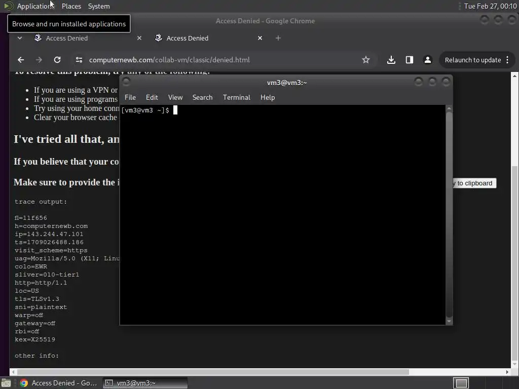The width and height of the screenshot is (519, 389).
Task: Open terminal Help menu
Action: 268,97
